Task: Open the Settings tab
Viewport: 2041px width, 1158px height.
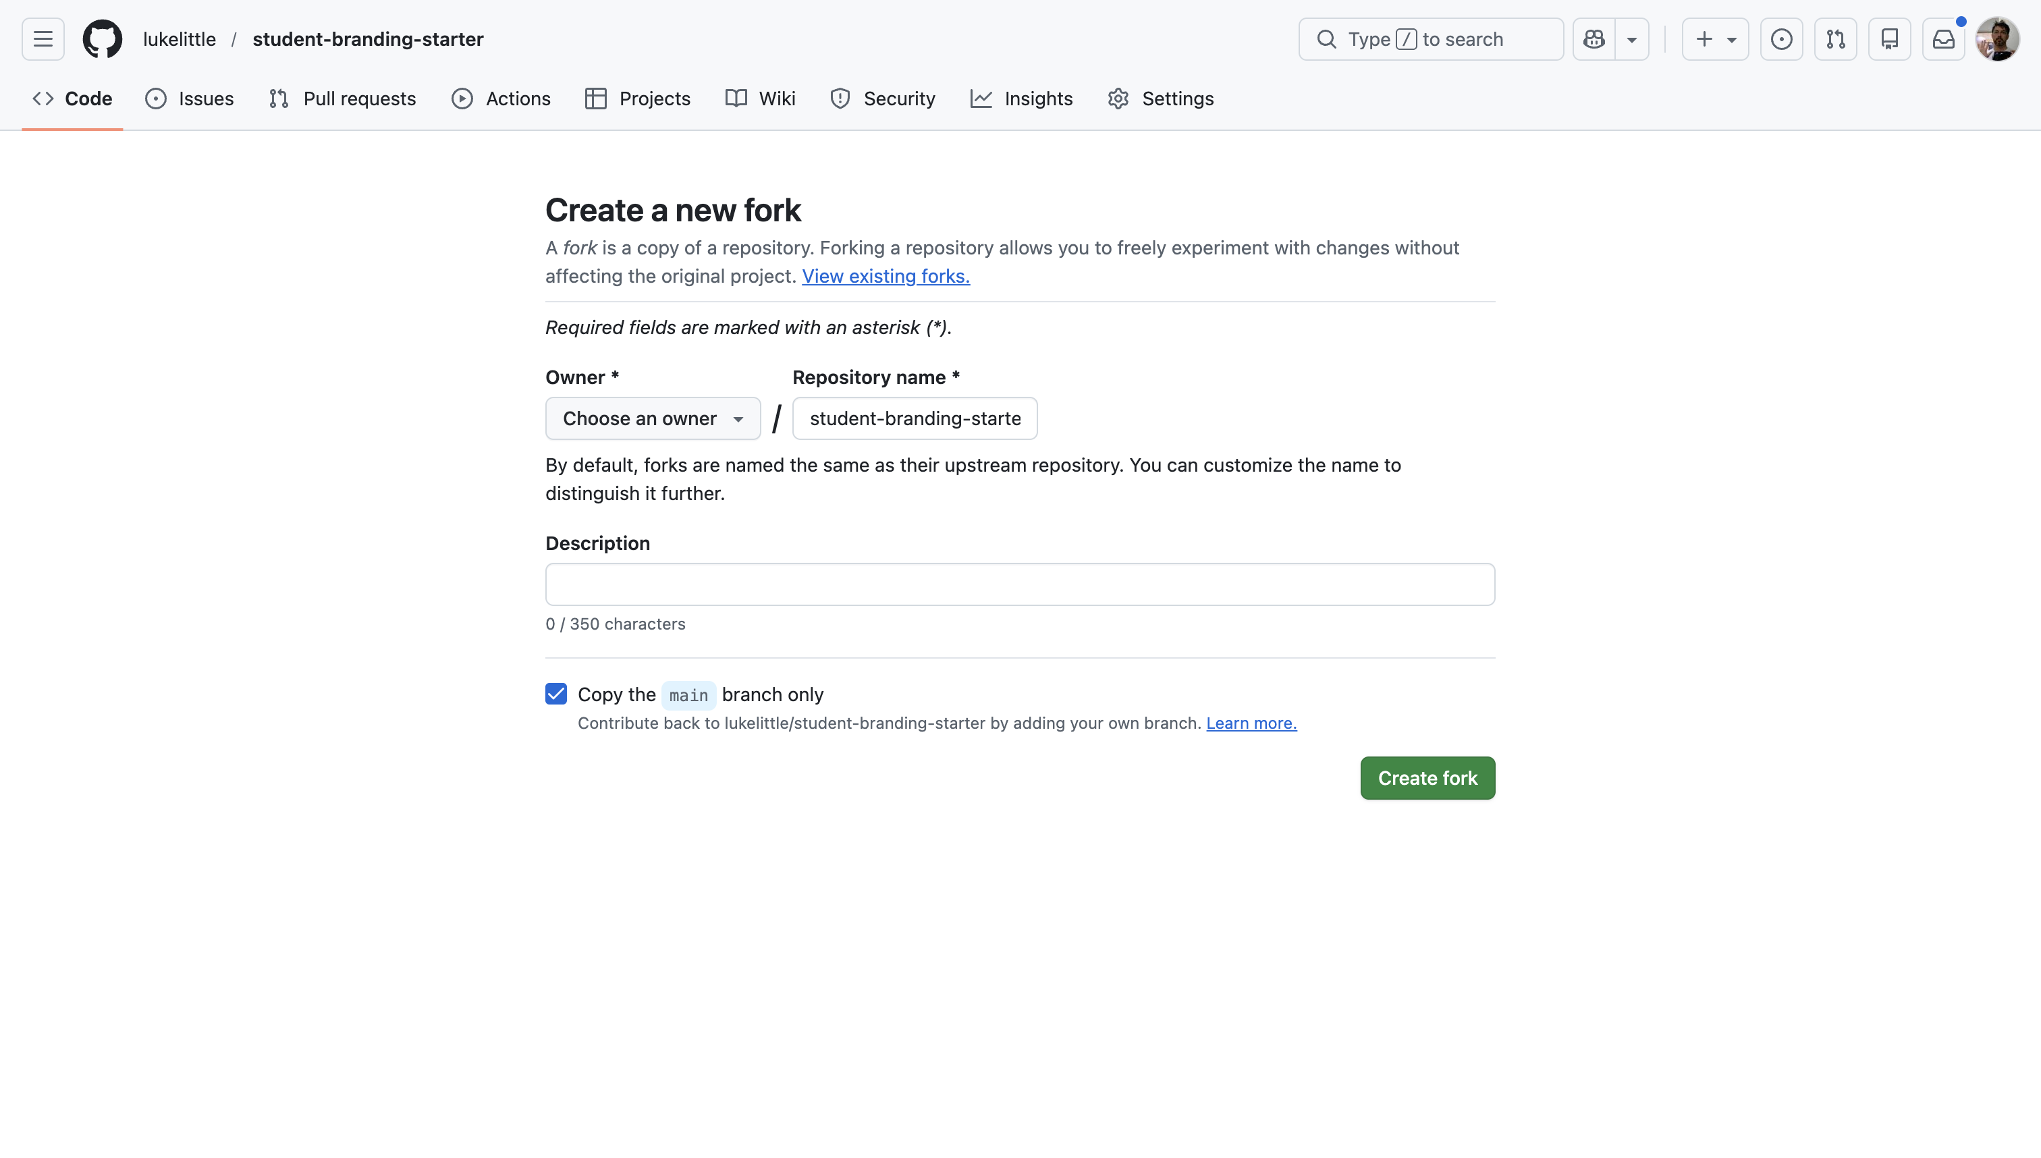Action: [1160, 99]
